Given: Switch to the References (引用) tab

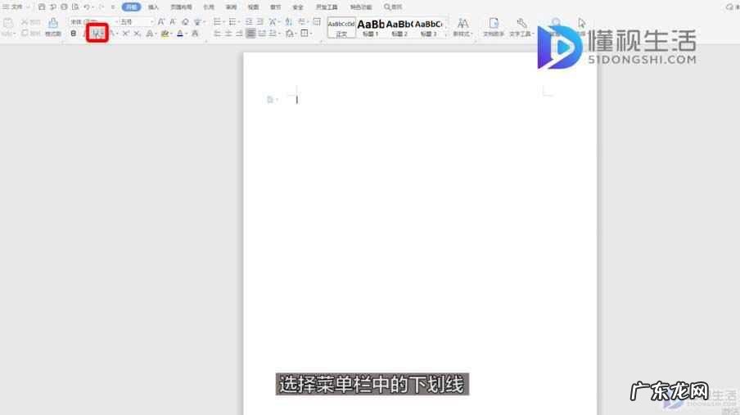Looking at the screenshot, I should (x=209, y=7).
